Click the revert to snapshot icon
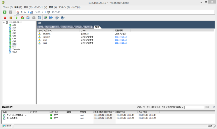217x129 pixels. (34, 18)
